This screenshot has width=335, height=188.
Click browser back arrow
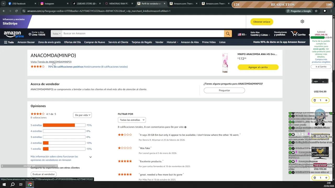click(4, 11)
